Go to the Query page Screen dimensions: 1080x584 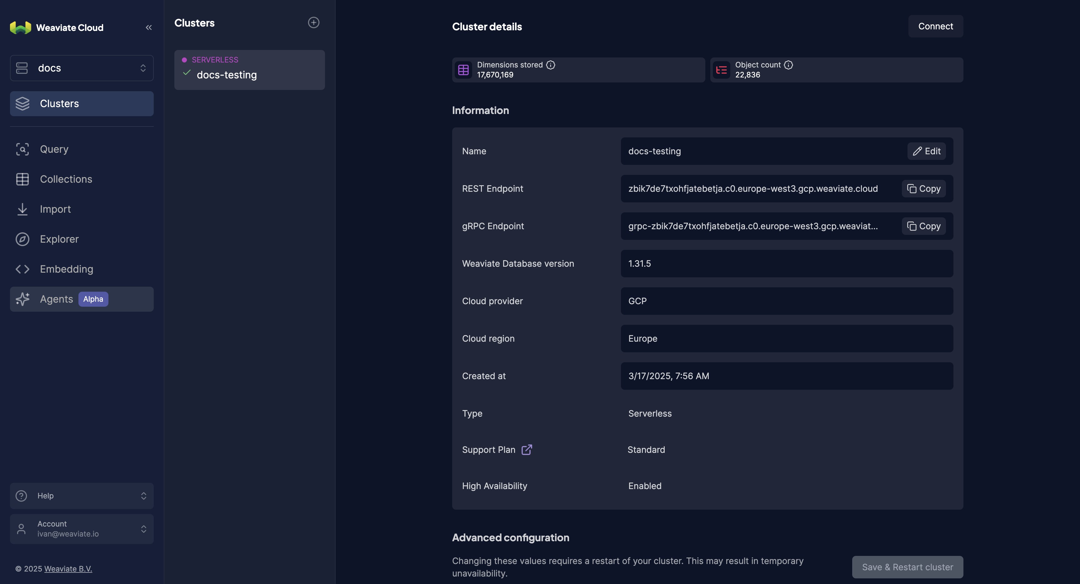[82, 149]
